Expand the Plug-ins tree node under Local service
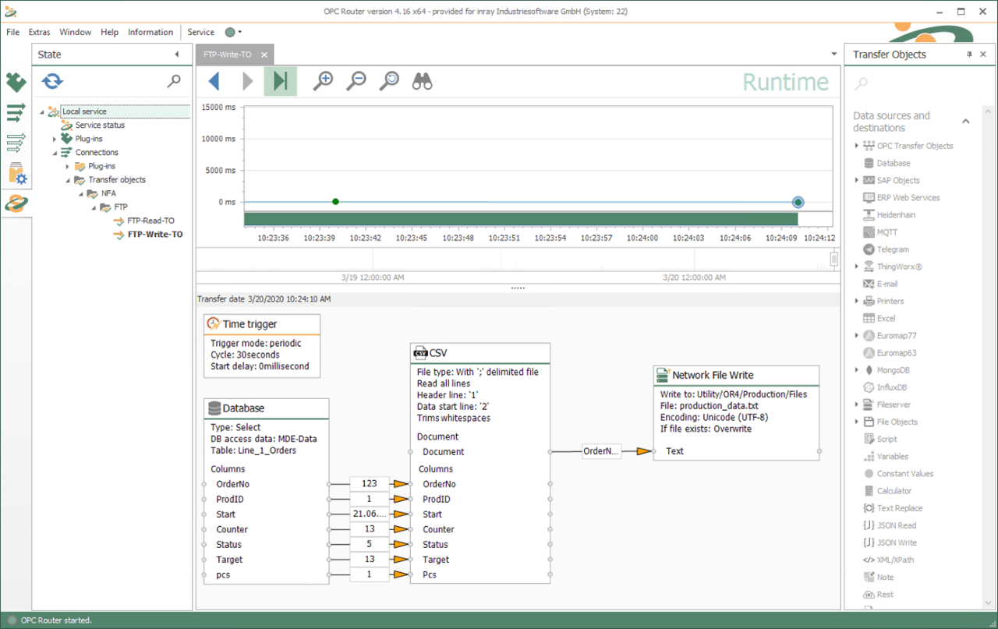The width and height of the screenshot is (998, 629). [x=55, y=139]
